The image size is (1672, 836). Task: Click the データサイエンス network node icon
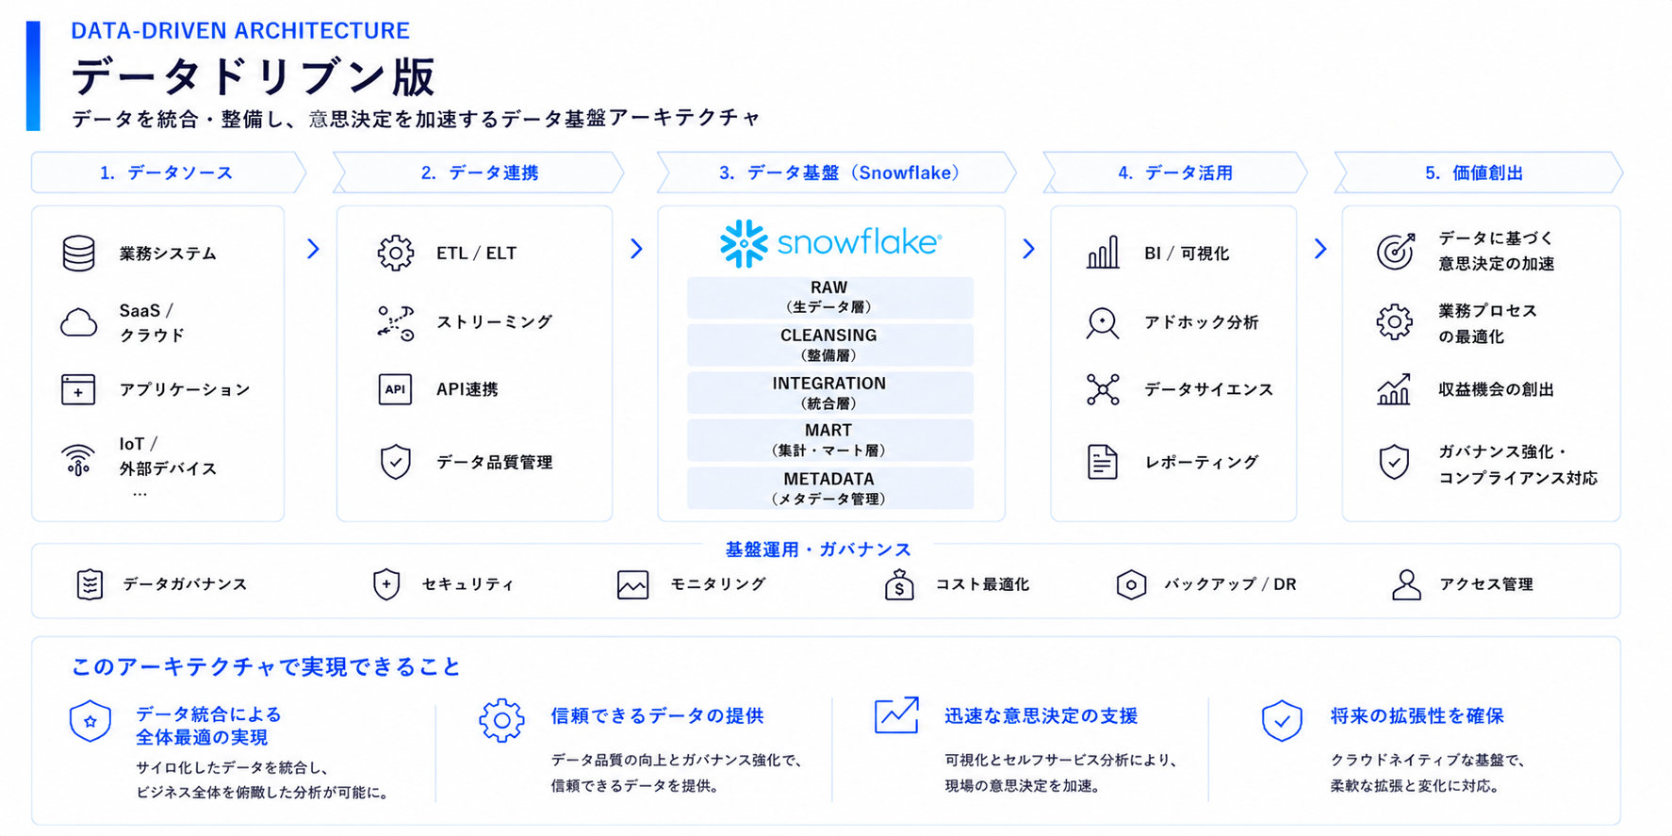click(1102, 389)
